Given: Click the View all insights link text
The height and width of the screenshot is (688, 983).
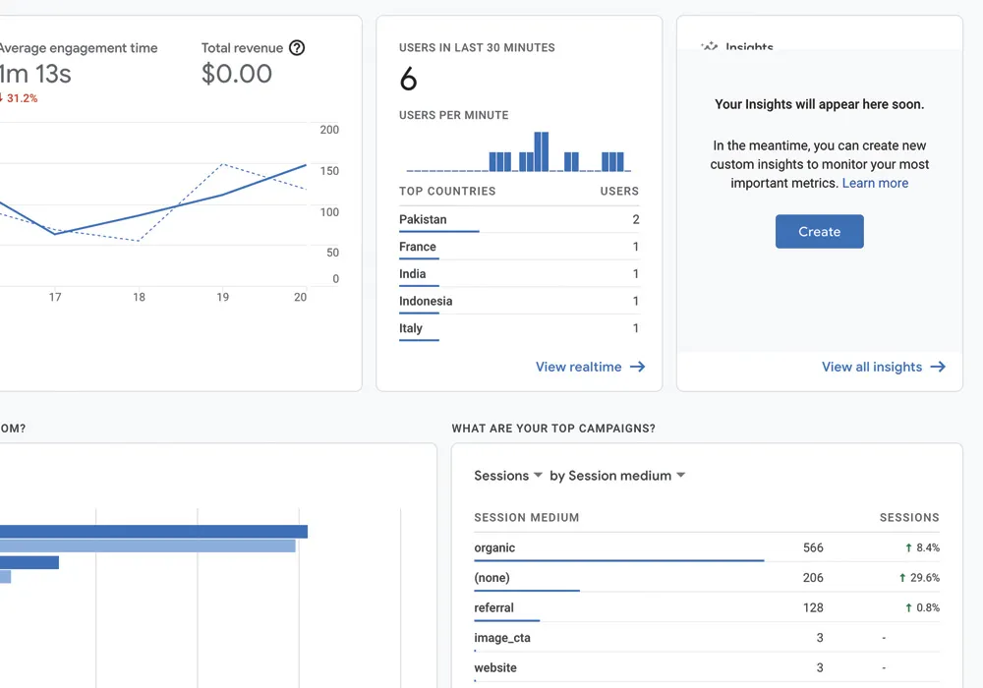Looking at the screenshot, I should (871, 367).
